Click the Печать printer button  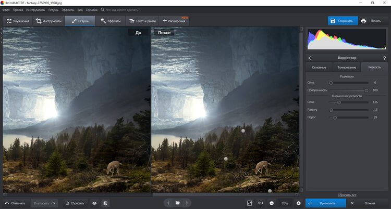(x=371, y=21)
